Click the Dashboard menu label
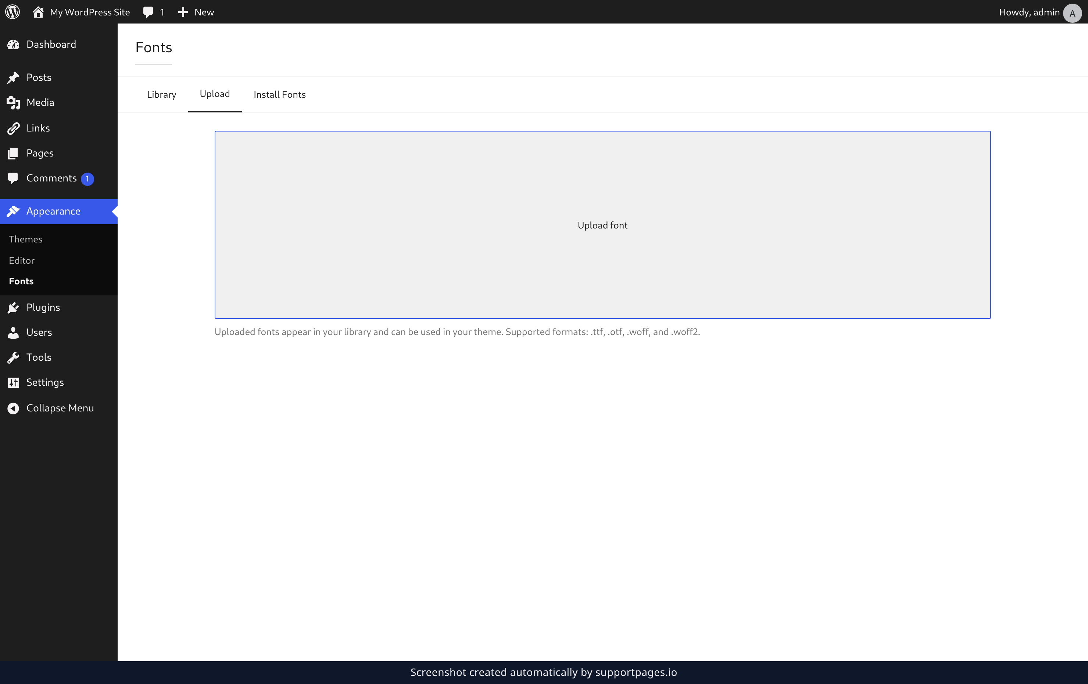Image resolution: width=1088 pixels, height=684 pixels. [x=51, y=44]
